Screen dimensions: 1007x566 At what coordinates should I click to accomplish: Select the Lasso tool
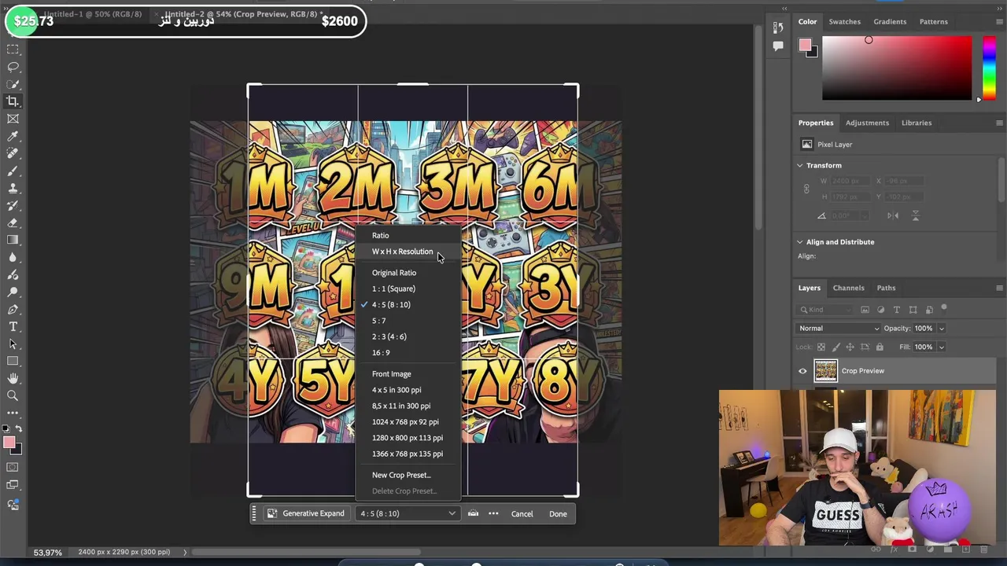click(x=13, y=67)
